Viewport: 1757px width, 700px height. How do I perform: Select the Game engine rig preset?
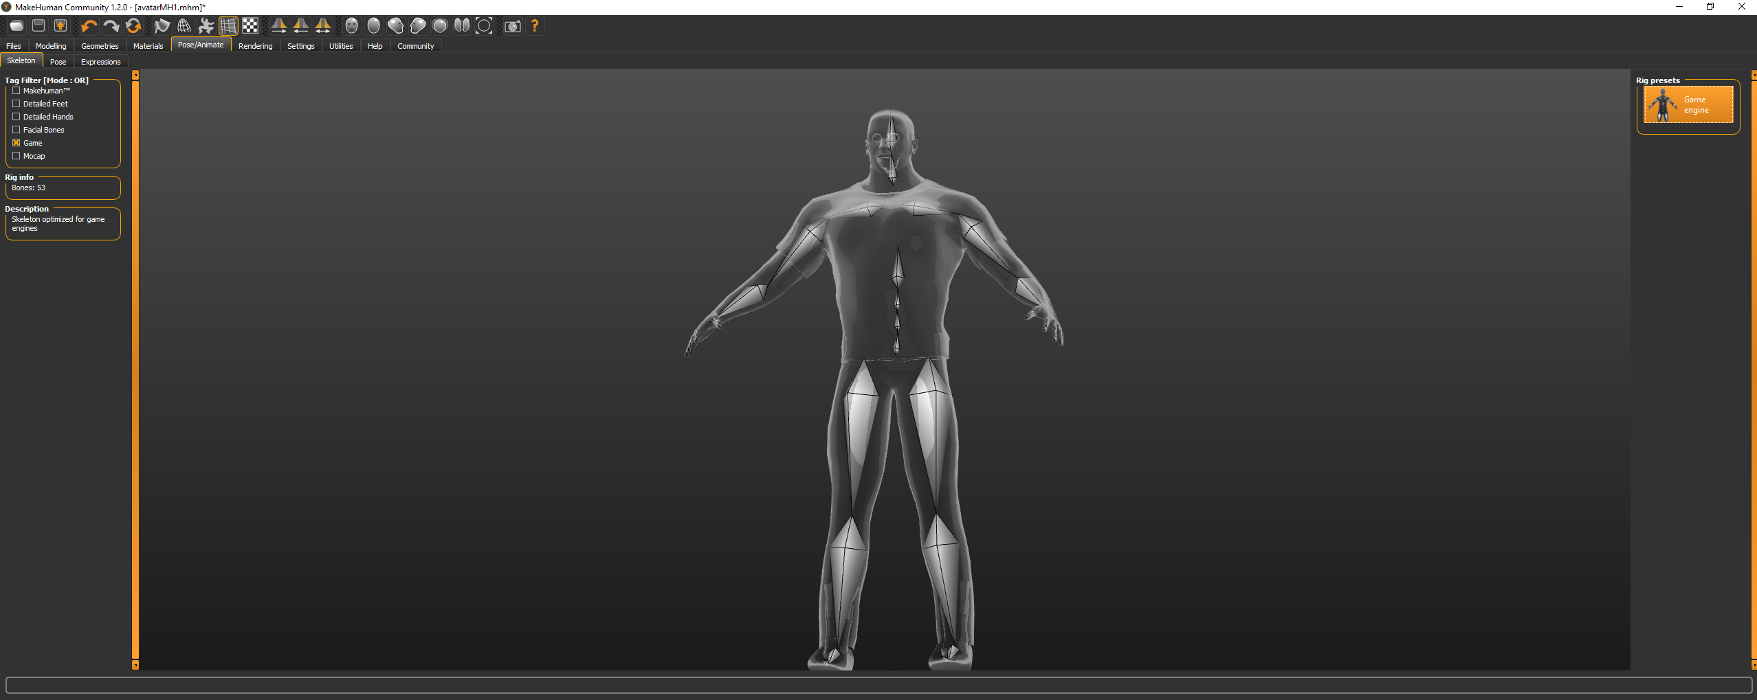pos(1688,105)
